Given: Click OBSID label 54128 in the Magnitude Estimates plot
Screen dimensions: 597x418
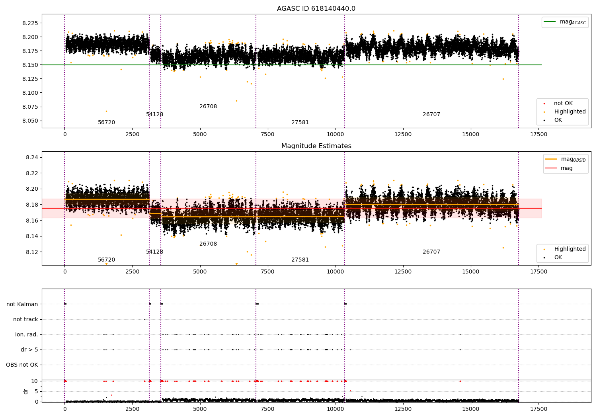Looking at the screenshot, I should click(x=154, y=252).
